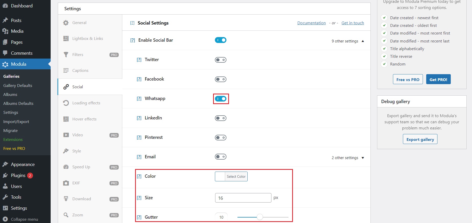
Task: Enable the Facebook sharing toggle
Action: (221, 79)
